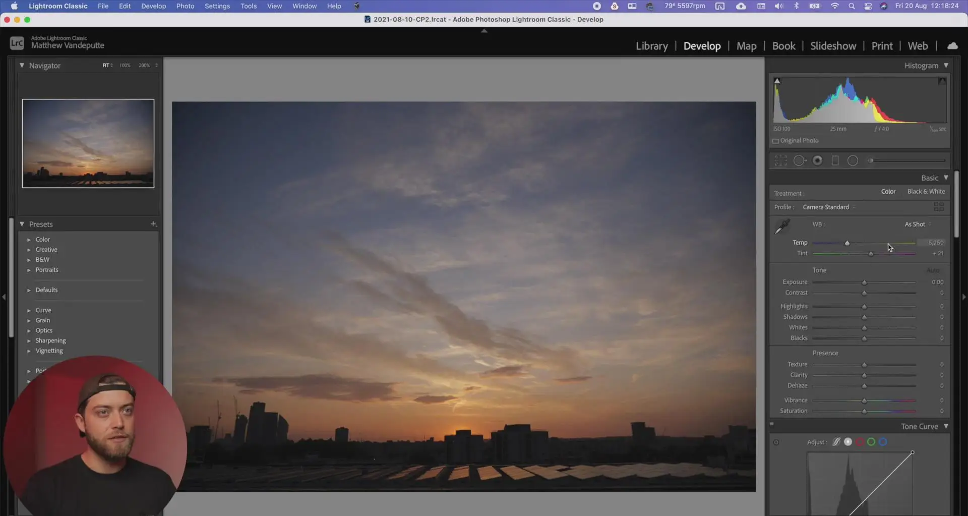This screenshot has height=516, width=968.
Task: Collapse the Basic panel
Action: (x=946, y=178)
